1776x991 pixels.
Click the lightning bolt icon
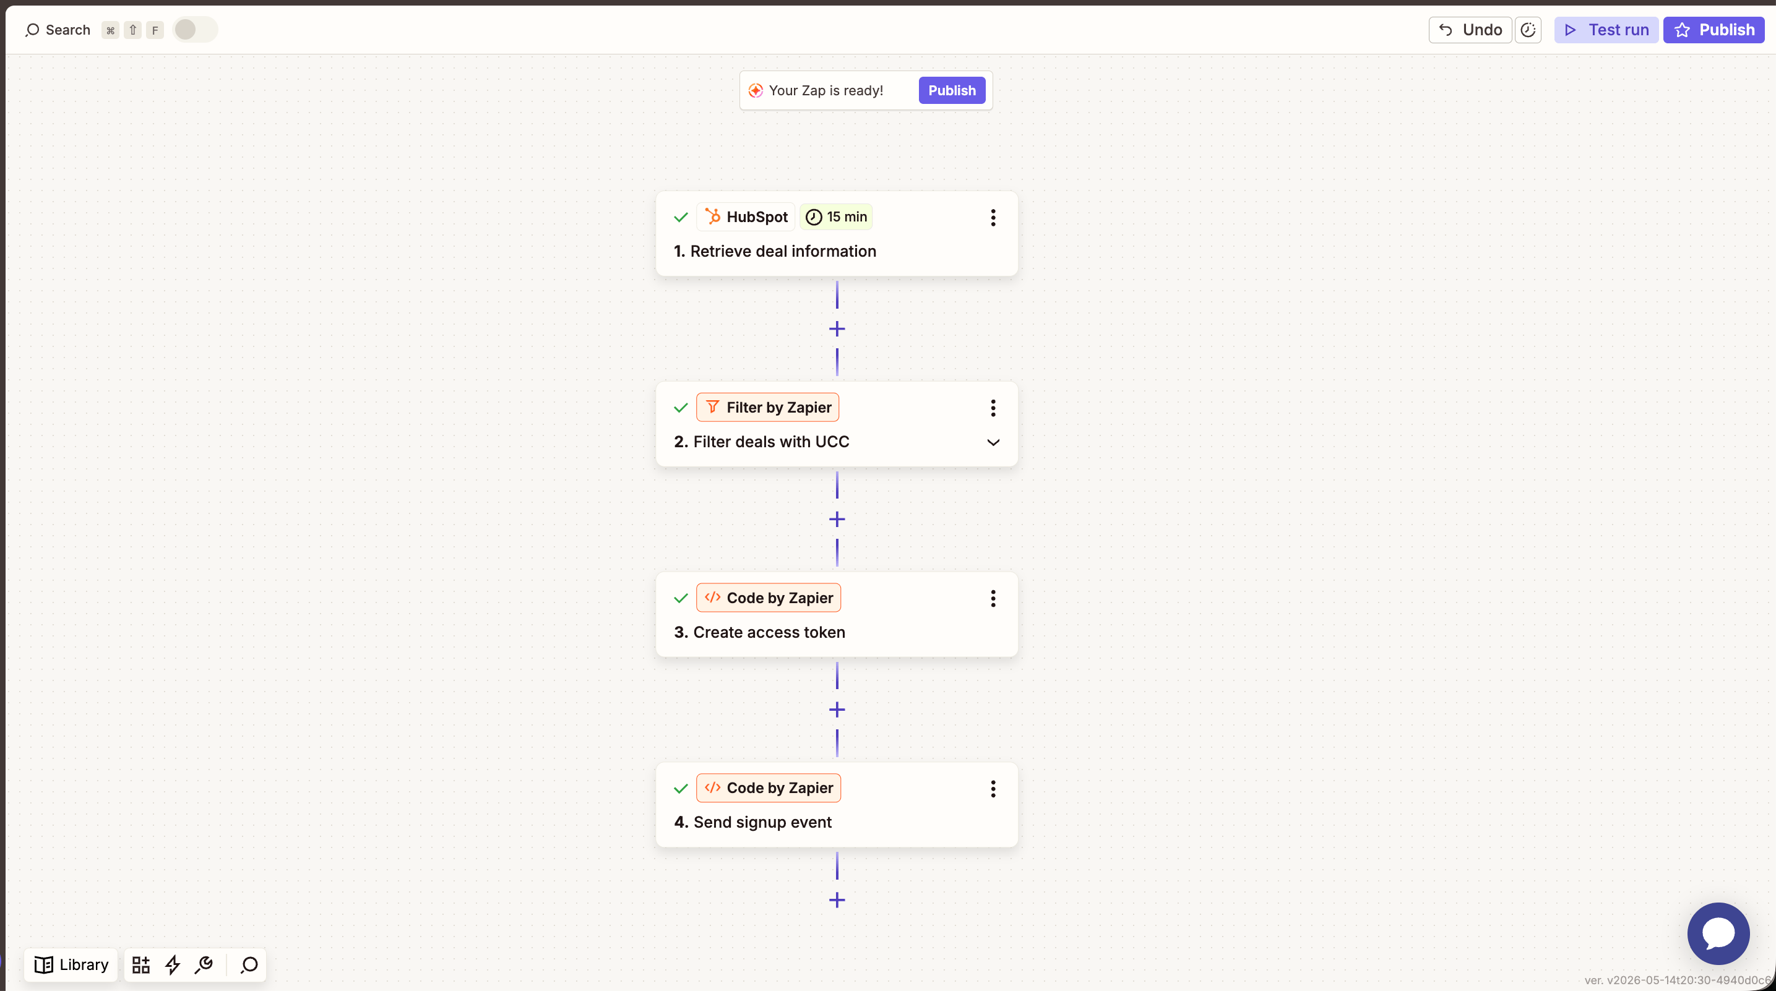[173, 965]
